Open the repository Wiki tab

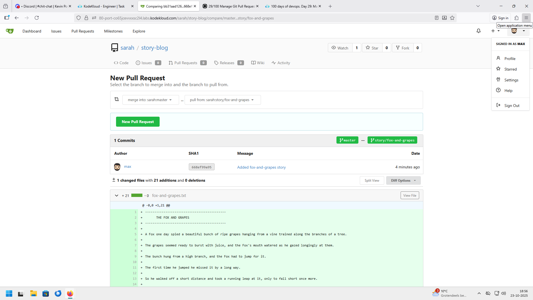click(258, 63)
